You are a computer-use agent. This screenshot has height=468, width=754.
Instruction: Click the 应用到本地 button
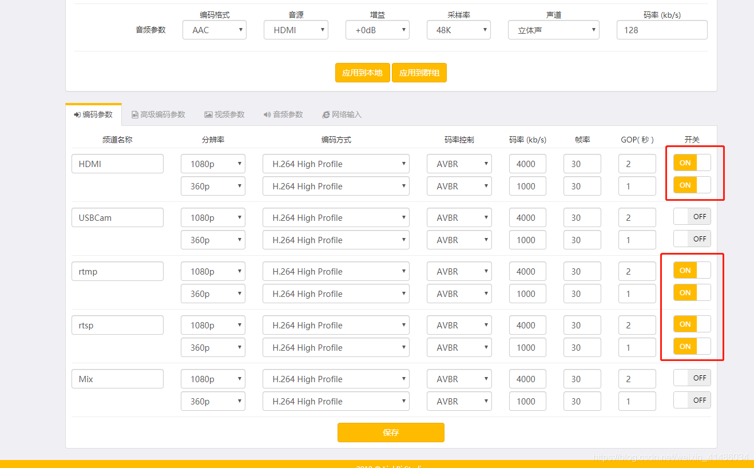[362, 73]
